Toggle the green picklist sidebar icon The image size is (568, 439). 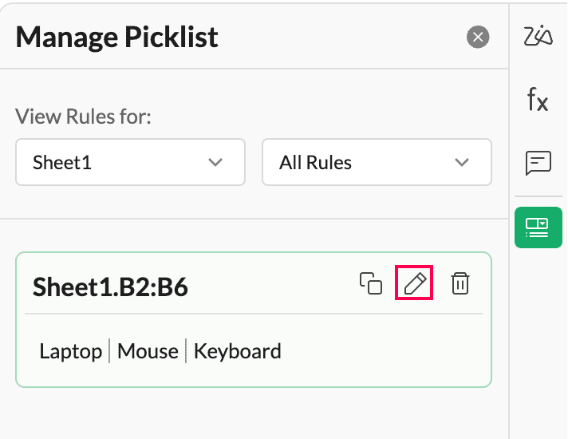click(x=538, y=227)
